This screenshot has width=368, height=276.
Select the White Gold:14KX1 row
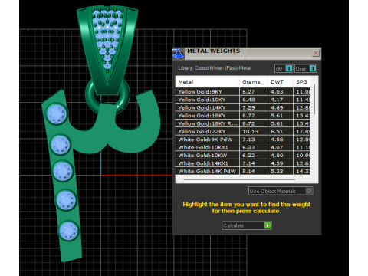243,163
